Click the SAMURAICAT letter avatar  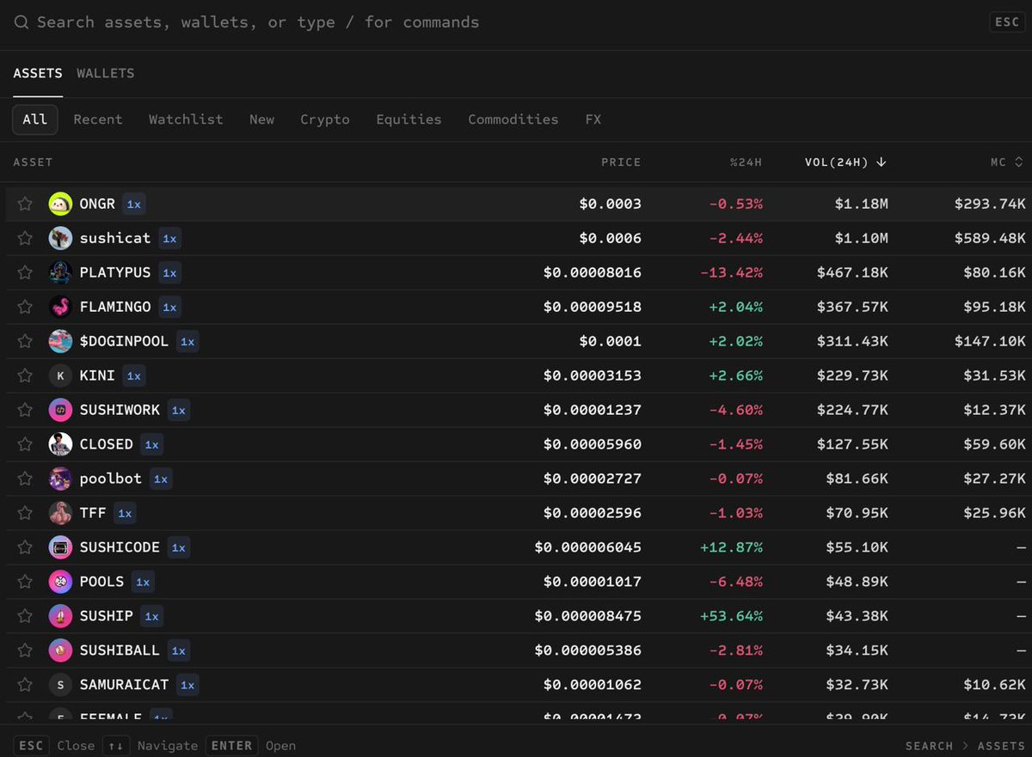tap(60, 685)
